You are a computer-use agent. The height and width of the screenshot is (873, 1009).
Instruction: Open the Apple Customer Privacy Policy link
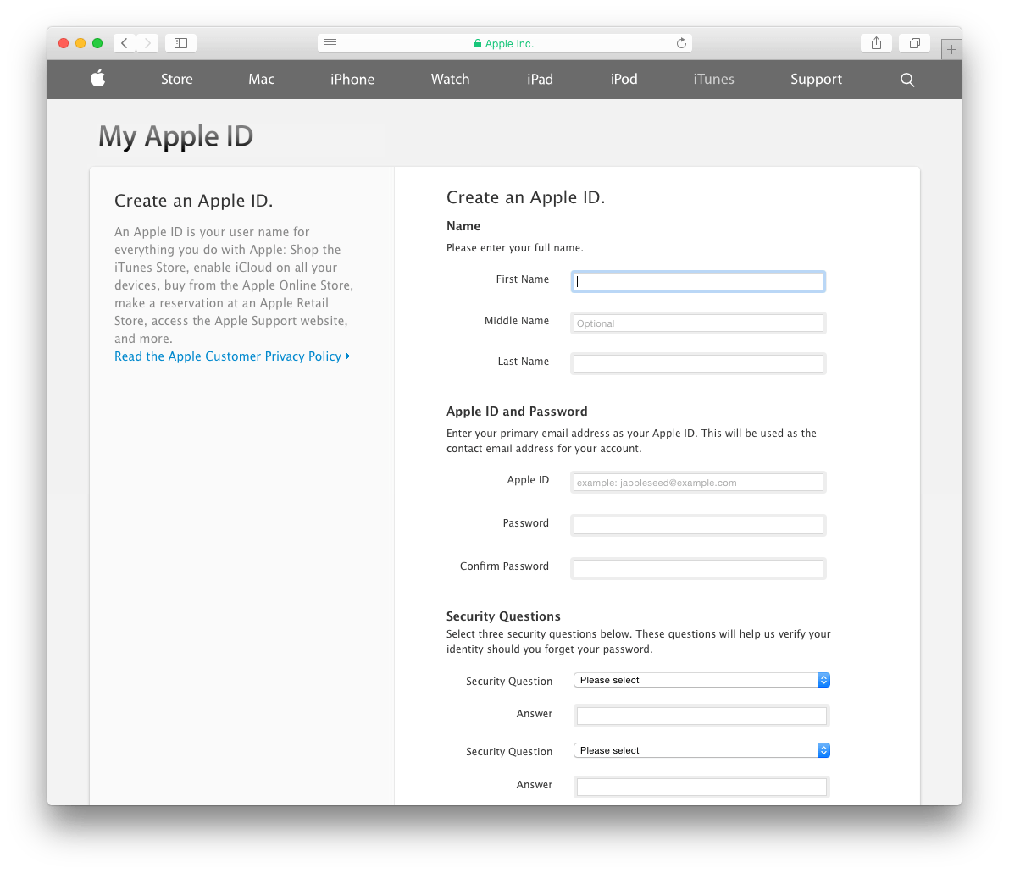pyautogui.click(x=229, y=356)
